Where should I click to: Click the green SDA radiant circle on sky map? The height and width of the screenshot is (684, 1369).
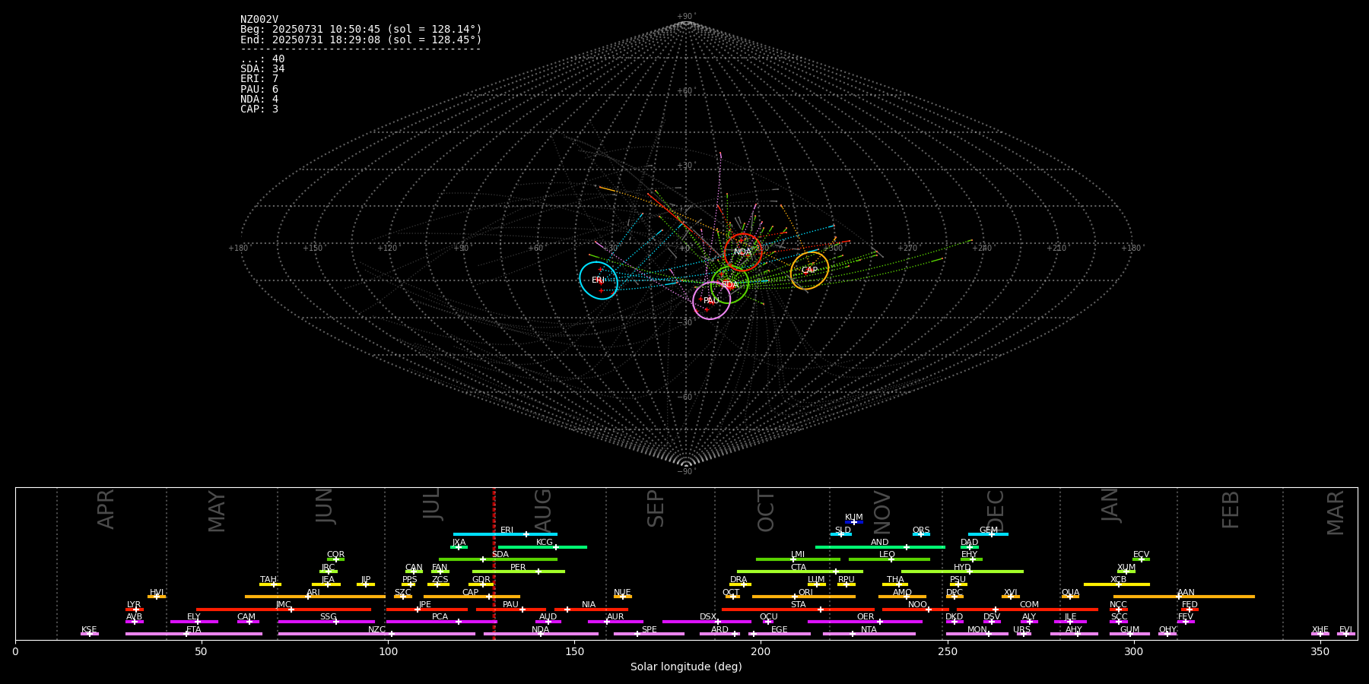[729, 285]
